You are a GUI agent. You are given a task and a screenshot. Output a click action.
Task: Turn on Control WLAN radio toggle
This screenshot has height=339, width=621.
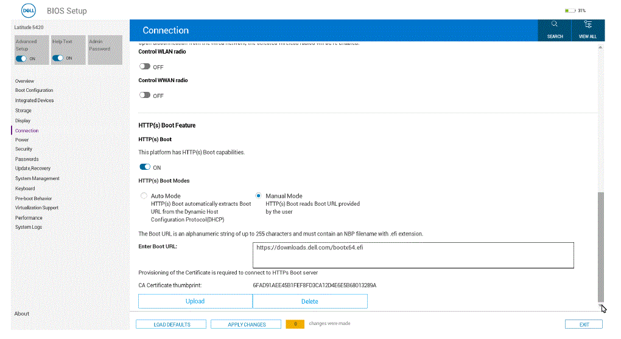pos(145,66)
